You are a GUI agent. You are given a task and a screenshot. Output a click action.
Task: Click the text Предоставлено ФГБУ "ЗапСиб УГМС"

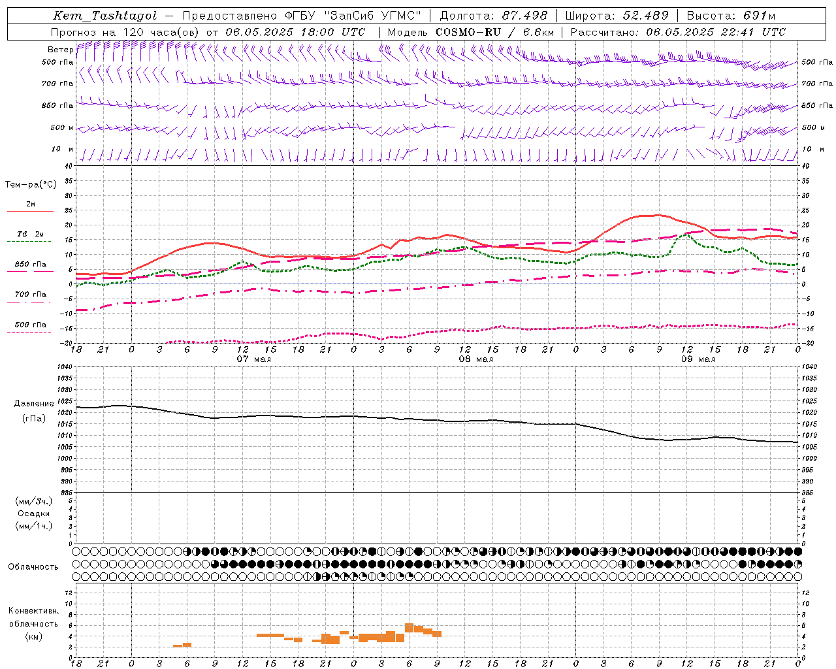point(302,16)
